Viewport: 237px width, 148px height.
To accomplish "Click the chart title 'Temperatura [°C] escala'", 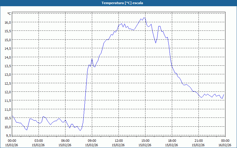I will tap(118, 3).
